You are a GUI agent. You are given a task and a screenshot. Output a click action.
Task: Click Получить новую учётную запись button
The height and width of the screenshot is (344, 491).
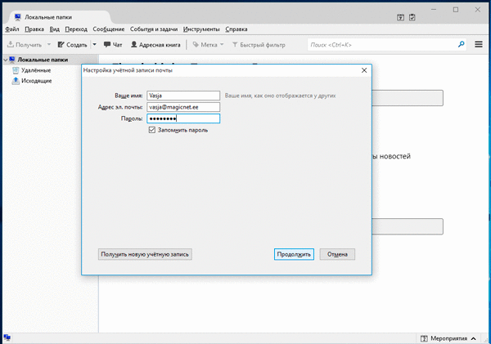(145, 254)
